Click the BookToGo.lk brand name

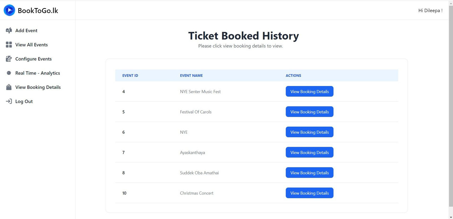pyautogui.click(x=38, y=11)
